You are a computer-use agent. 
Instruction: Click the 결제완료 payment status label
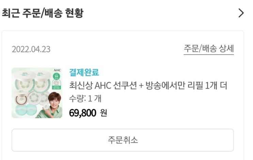(84, 72)
